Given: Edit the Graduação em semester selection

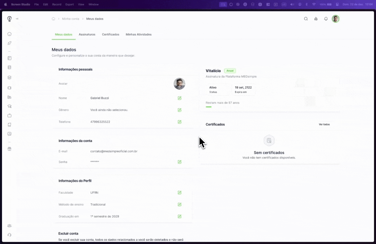Looking at the screenshot, I should [x=180, y=216].
